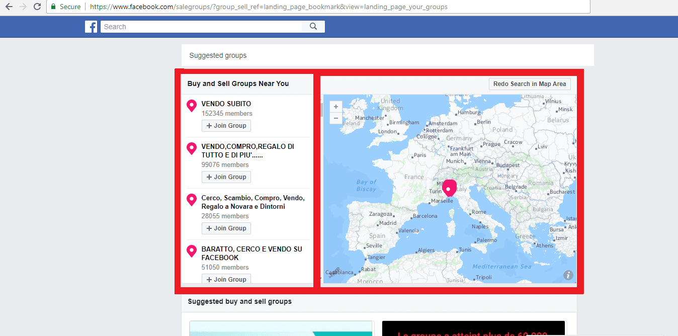Open the map info icon
This screenshot has height=336, width=678.
568,275
